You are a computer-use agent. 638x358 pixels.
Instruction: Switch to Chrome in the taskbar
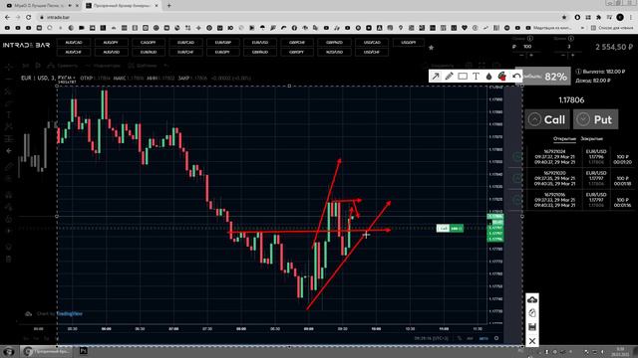point(46,351)
